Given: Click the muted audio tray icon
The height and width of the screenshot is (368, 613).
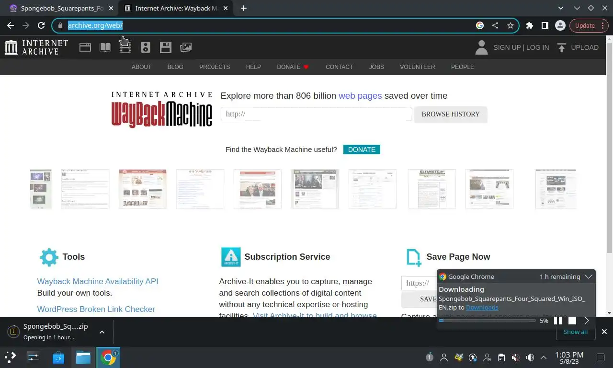Looking at the screenshot, I should [516, 357].
